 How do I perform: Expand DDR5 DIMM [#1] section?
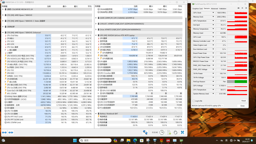point(96,18)
